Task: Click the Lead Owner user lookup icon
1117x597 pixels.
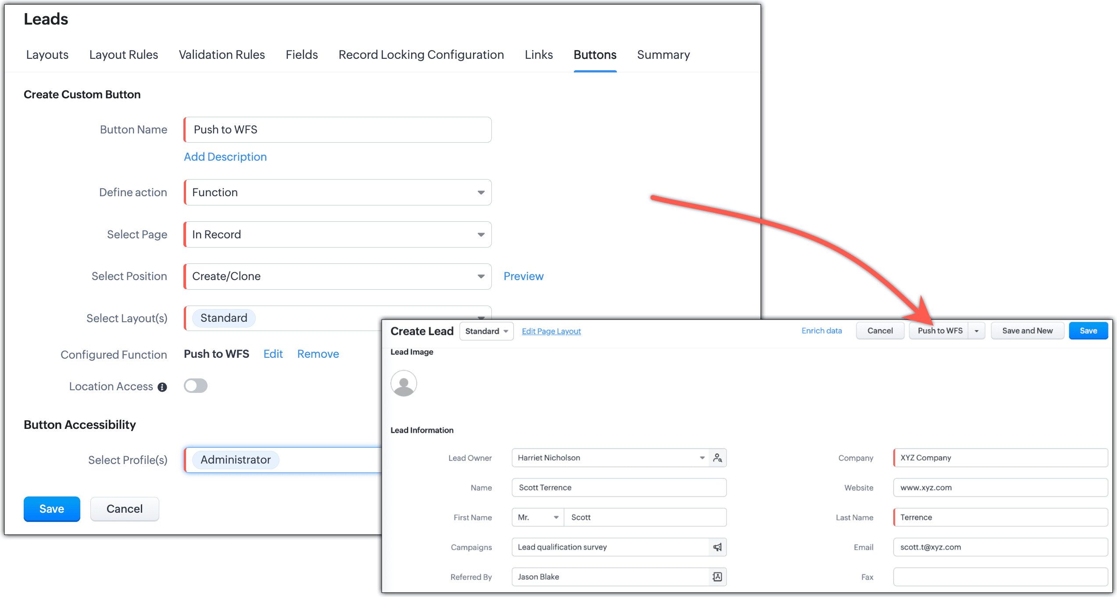Action: (x=717, y=458)
